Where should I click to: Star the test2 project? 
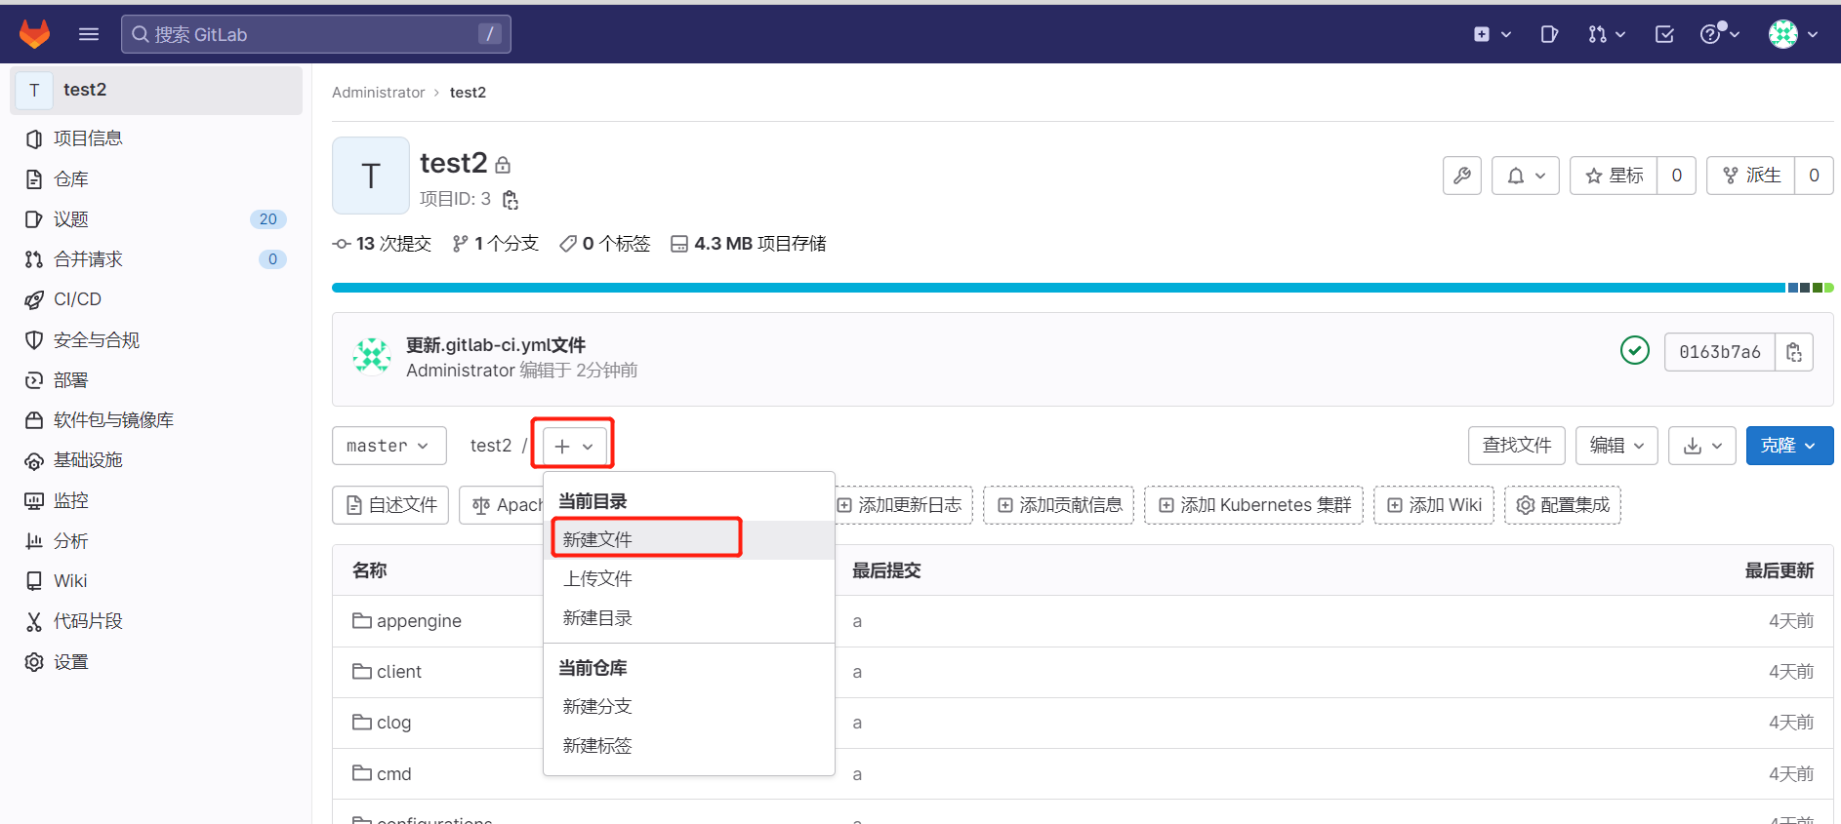pyautogui.click(x=1615, y=176)
